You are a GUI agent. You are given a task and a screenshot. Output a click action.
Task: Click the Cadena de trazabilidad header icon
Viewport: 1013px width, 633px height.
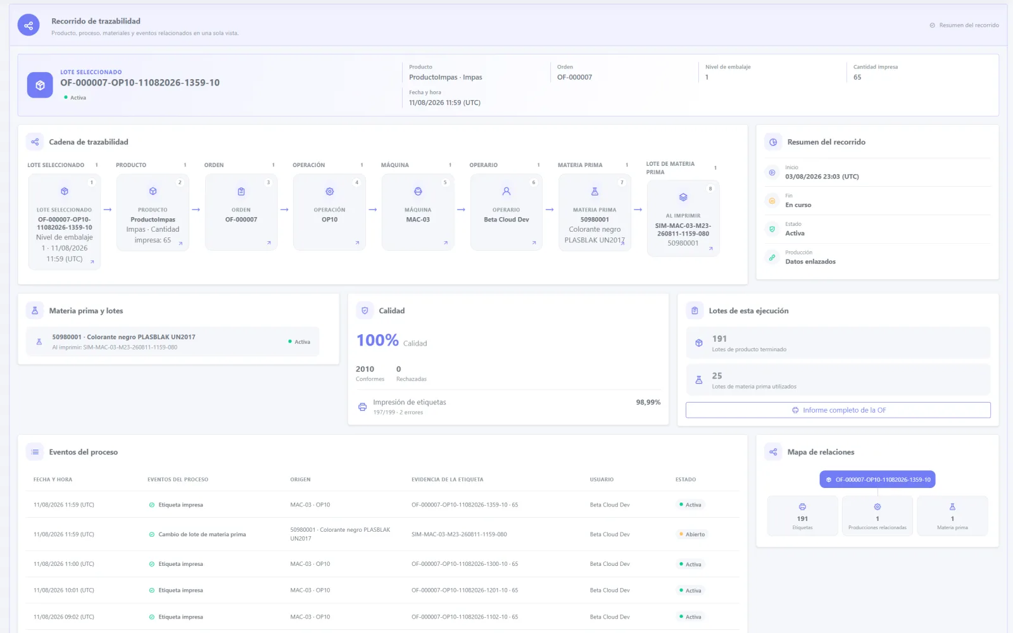coord(35,142)
